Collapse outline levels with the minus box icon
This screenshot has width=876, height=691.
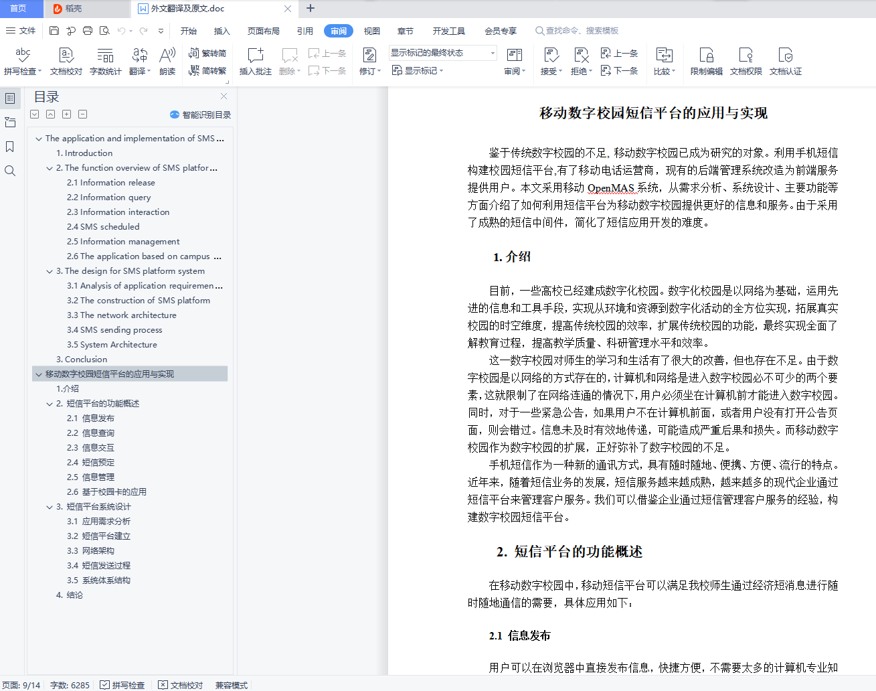82,114
